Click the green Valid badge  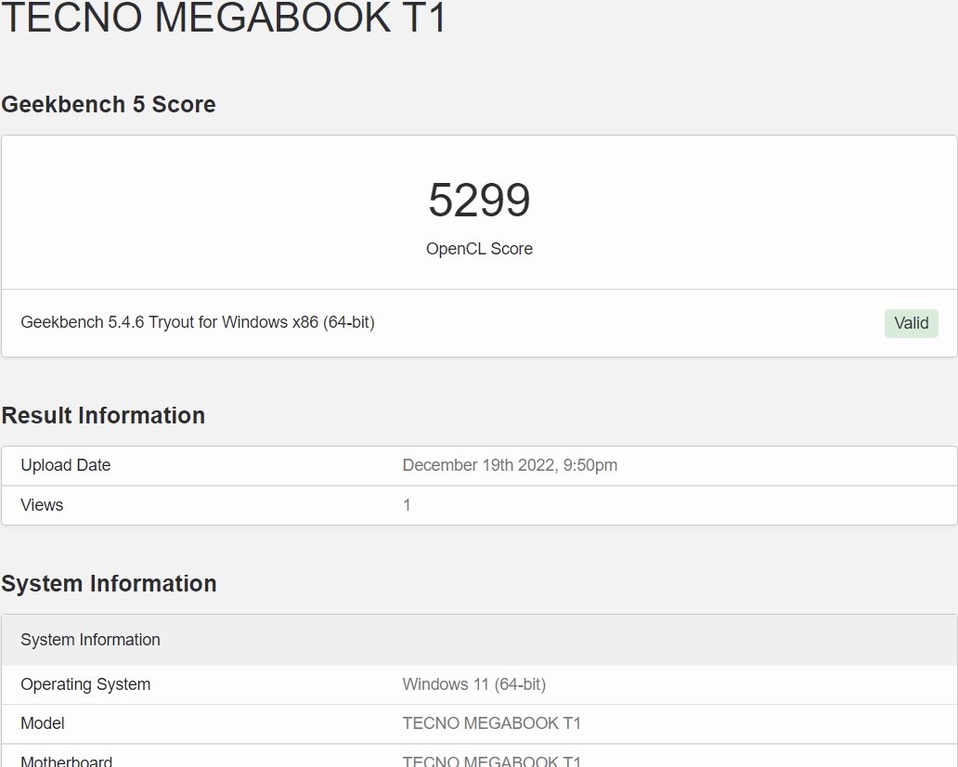pos(911,323)
